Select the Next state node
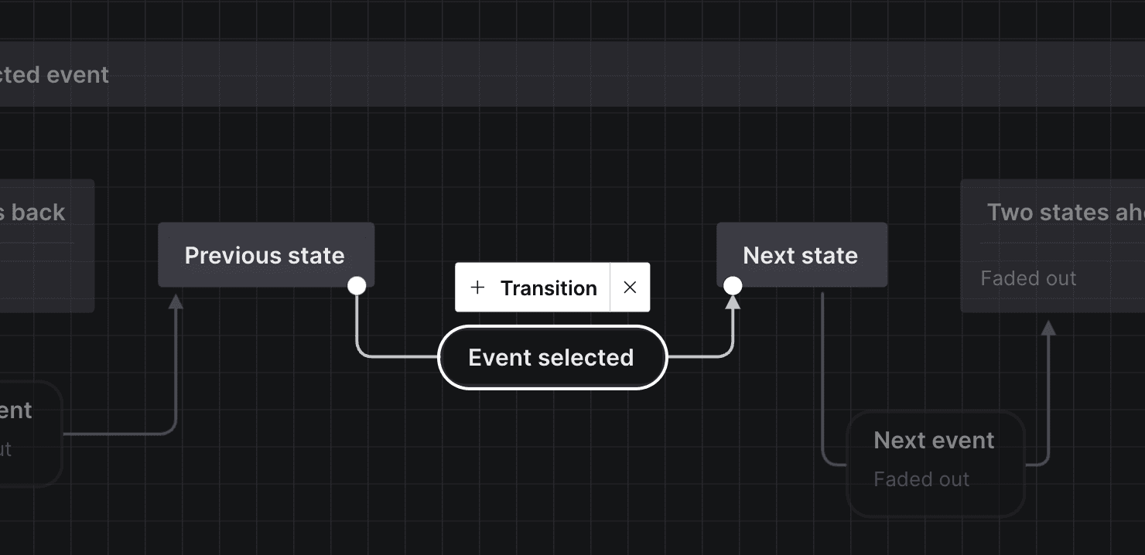1145x555 pixels. [x=801, y=254]
